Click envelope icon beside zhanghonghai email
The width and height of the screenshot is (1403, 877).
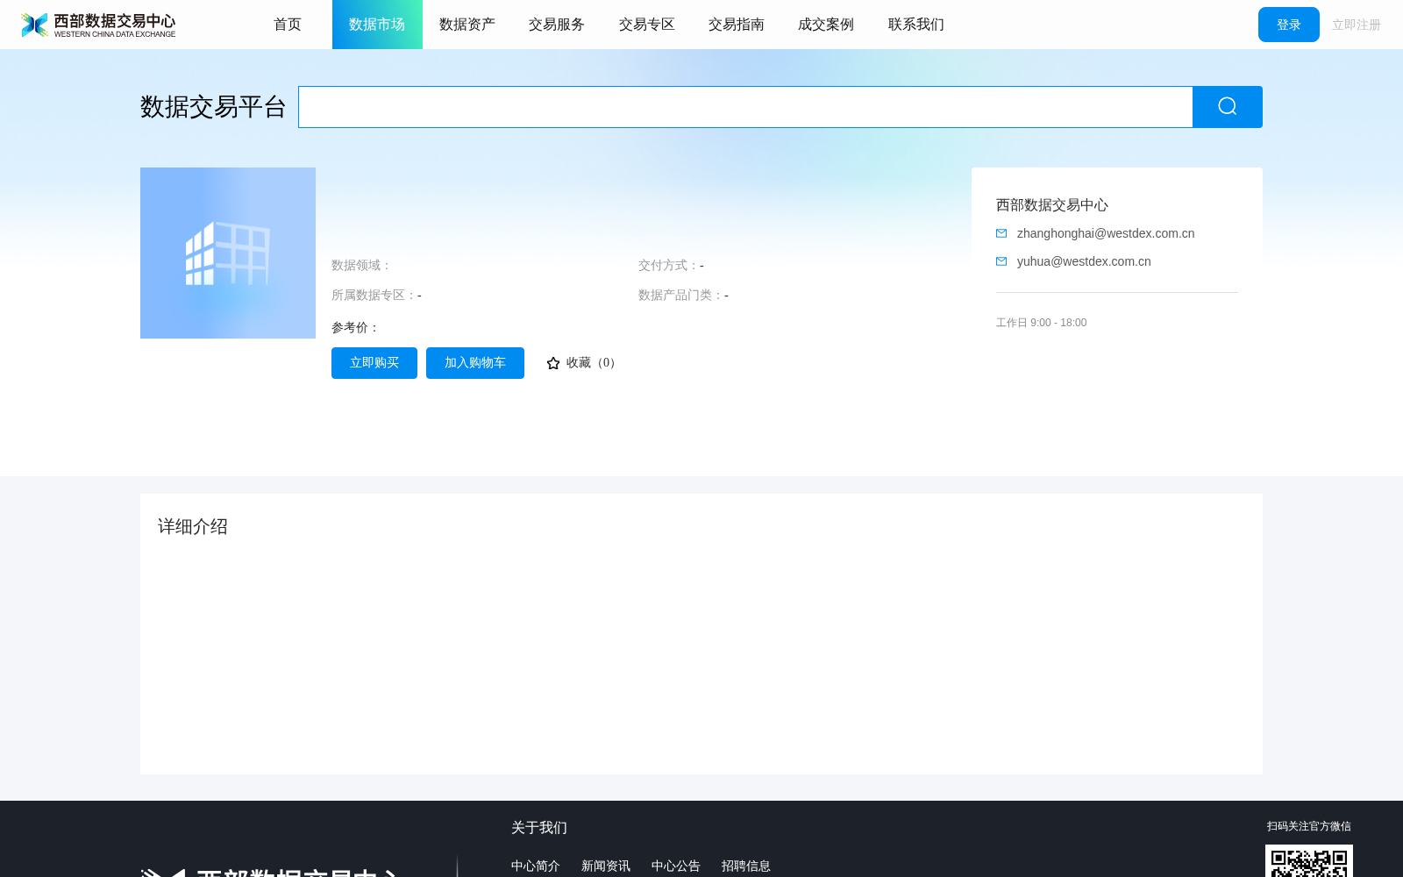coord(1001,233)
